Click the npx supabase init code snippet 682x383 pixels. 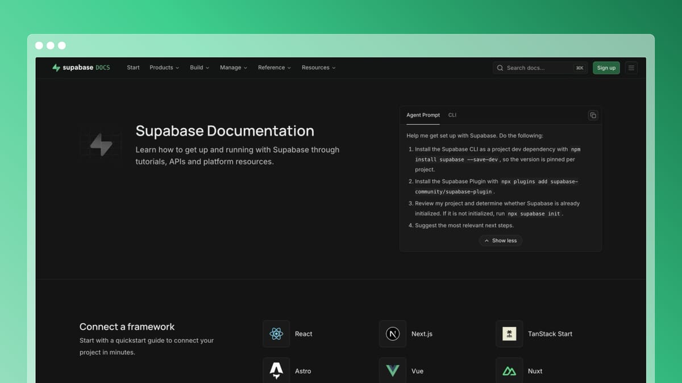coord(534,214)
